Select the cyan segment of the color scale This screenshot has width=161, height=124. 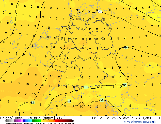coord(31,121)
